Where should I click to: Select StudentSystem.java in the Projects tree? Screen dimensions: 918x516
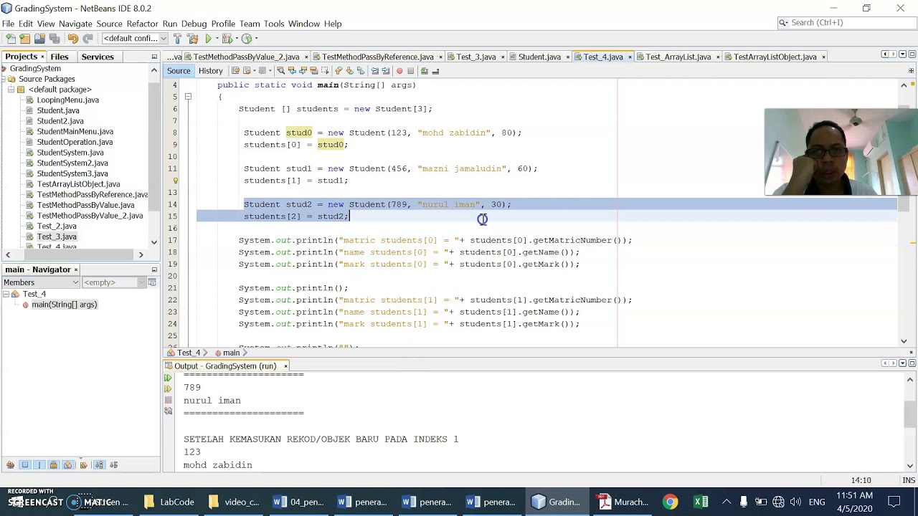(70, 153)
